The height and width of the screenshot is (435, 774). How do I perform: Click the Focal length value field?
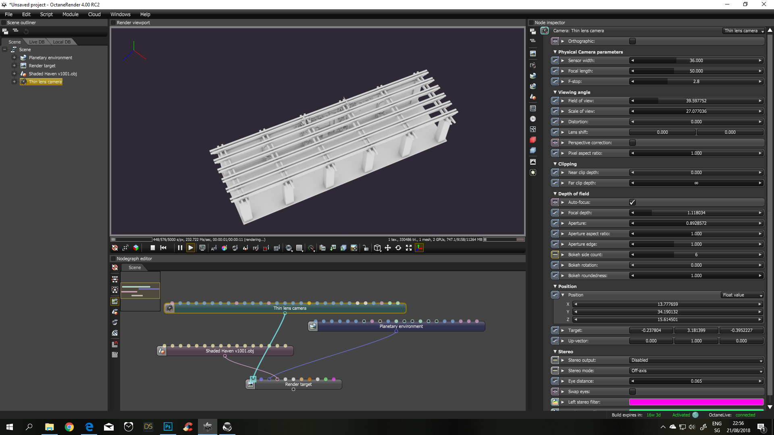(x=696, y=71)
